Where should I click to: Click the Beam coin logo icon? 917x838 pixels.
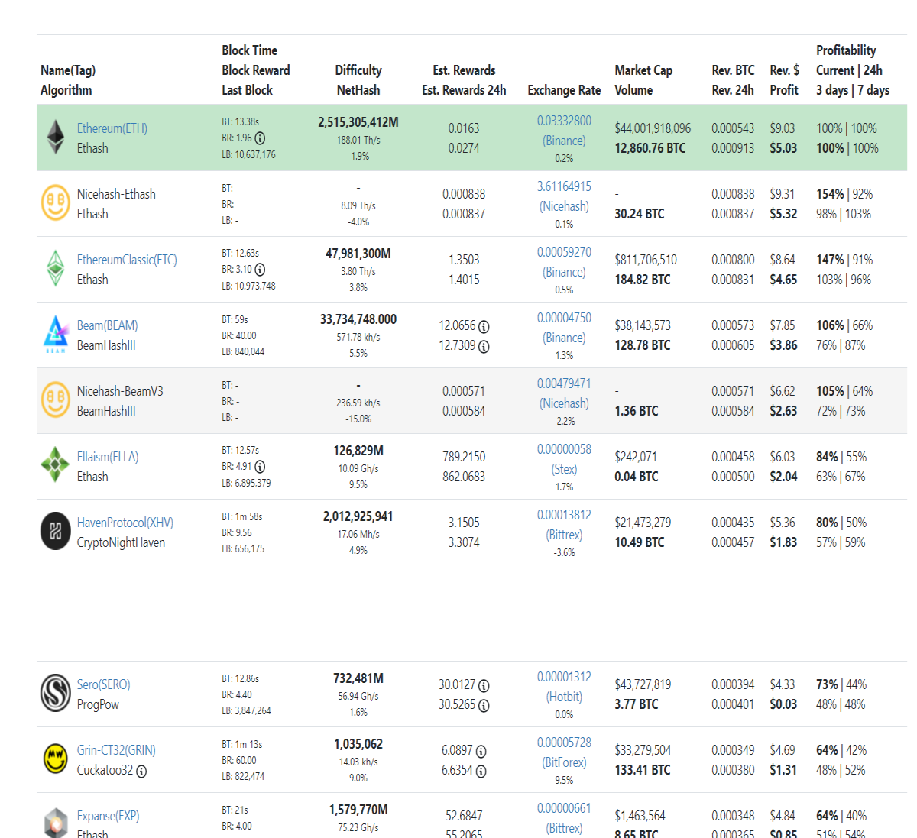click(56, 335)
